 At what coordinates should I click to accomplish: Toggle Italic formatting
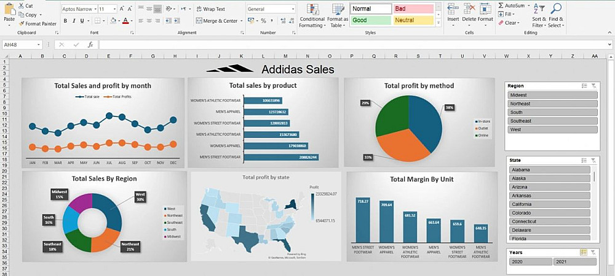click(x=73, y=21)
